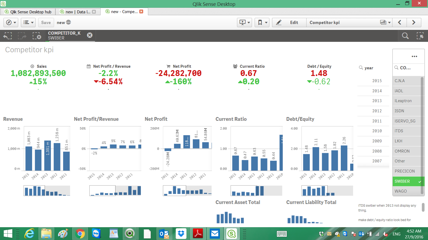Image resolution: width=428 pixels, height=240 pixels.
Task: Click the Net Profit KPI value -24,282,700
Action: 178,73
